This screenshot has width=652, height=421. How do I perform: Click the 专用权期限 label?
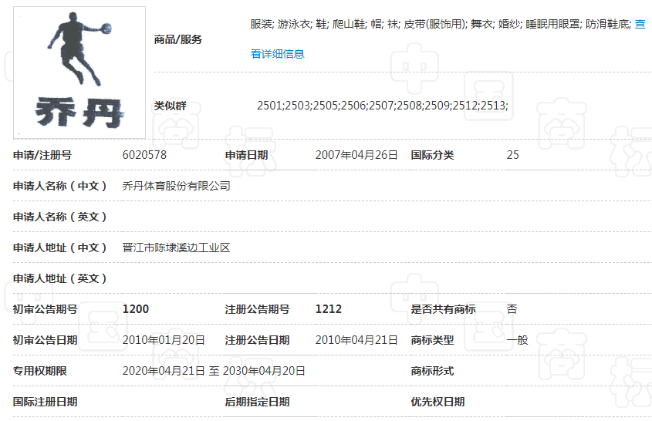point(39,371)
